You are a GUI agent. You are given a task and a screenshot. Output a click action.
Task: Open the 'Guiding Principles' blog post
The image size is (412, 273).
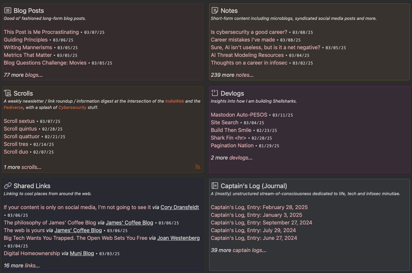pos(26,40)
